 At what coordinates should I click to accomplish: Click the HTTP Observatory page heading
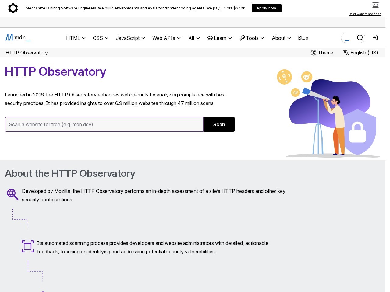coord(55,72)
